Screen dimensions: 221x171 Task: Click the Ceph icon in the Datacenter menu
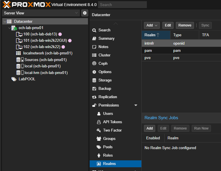(94, 64)
